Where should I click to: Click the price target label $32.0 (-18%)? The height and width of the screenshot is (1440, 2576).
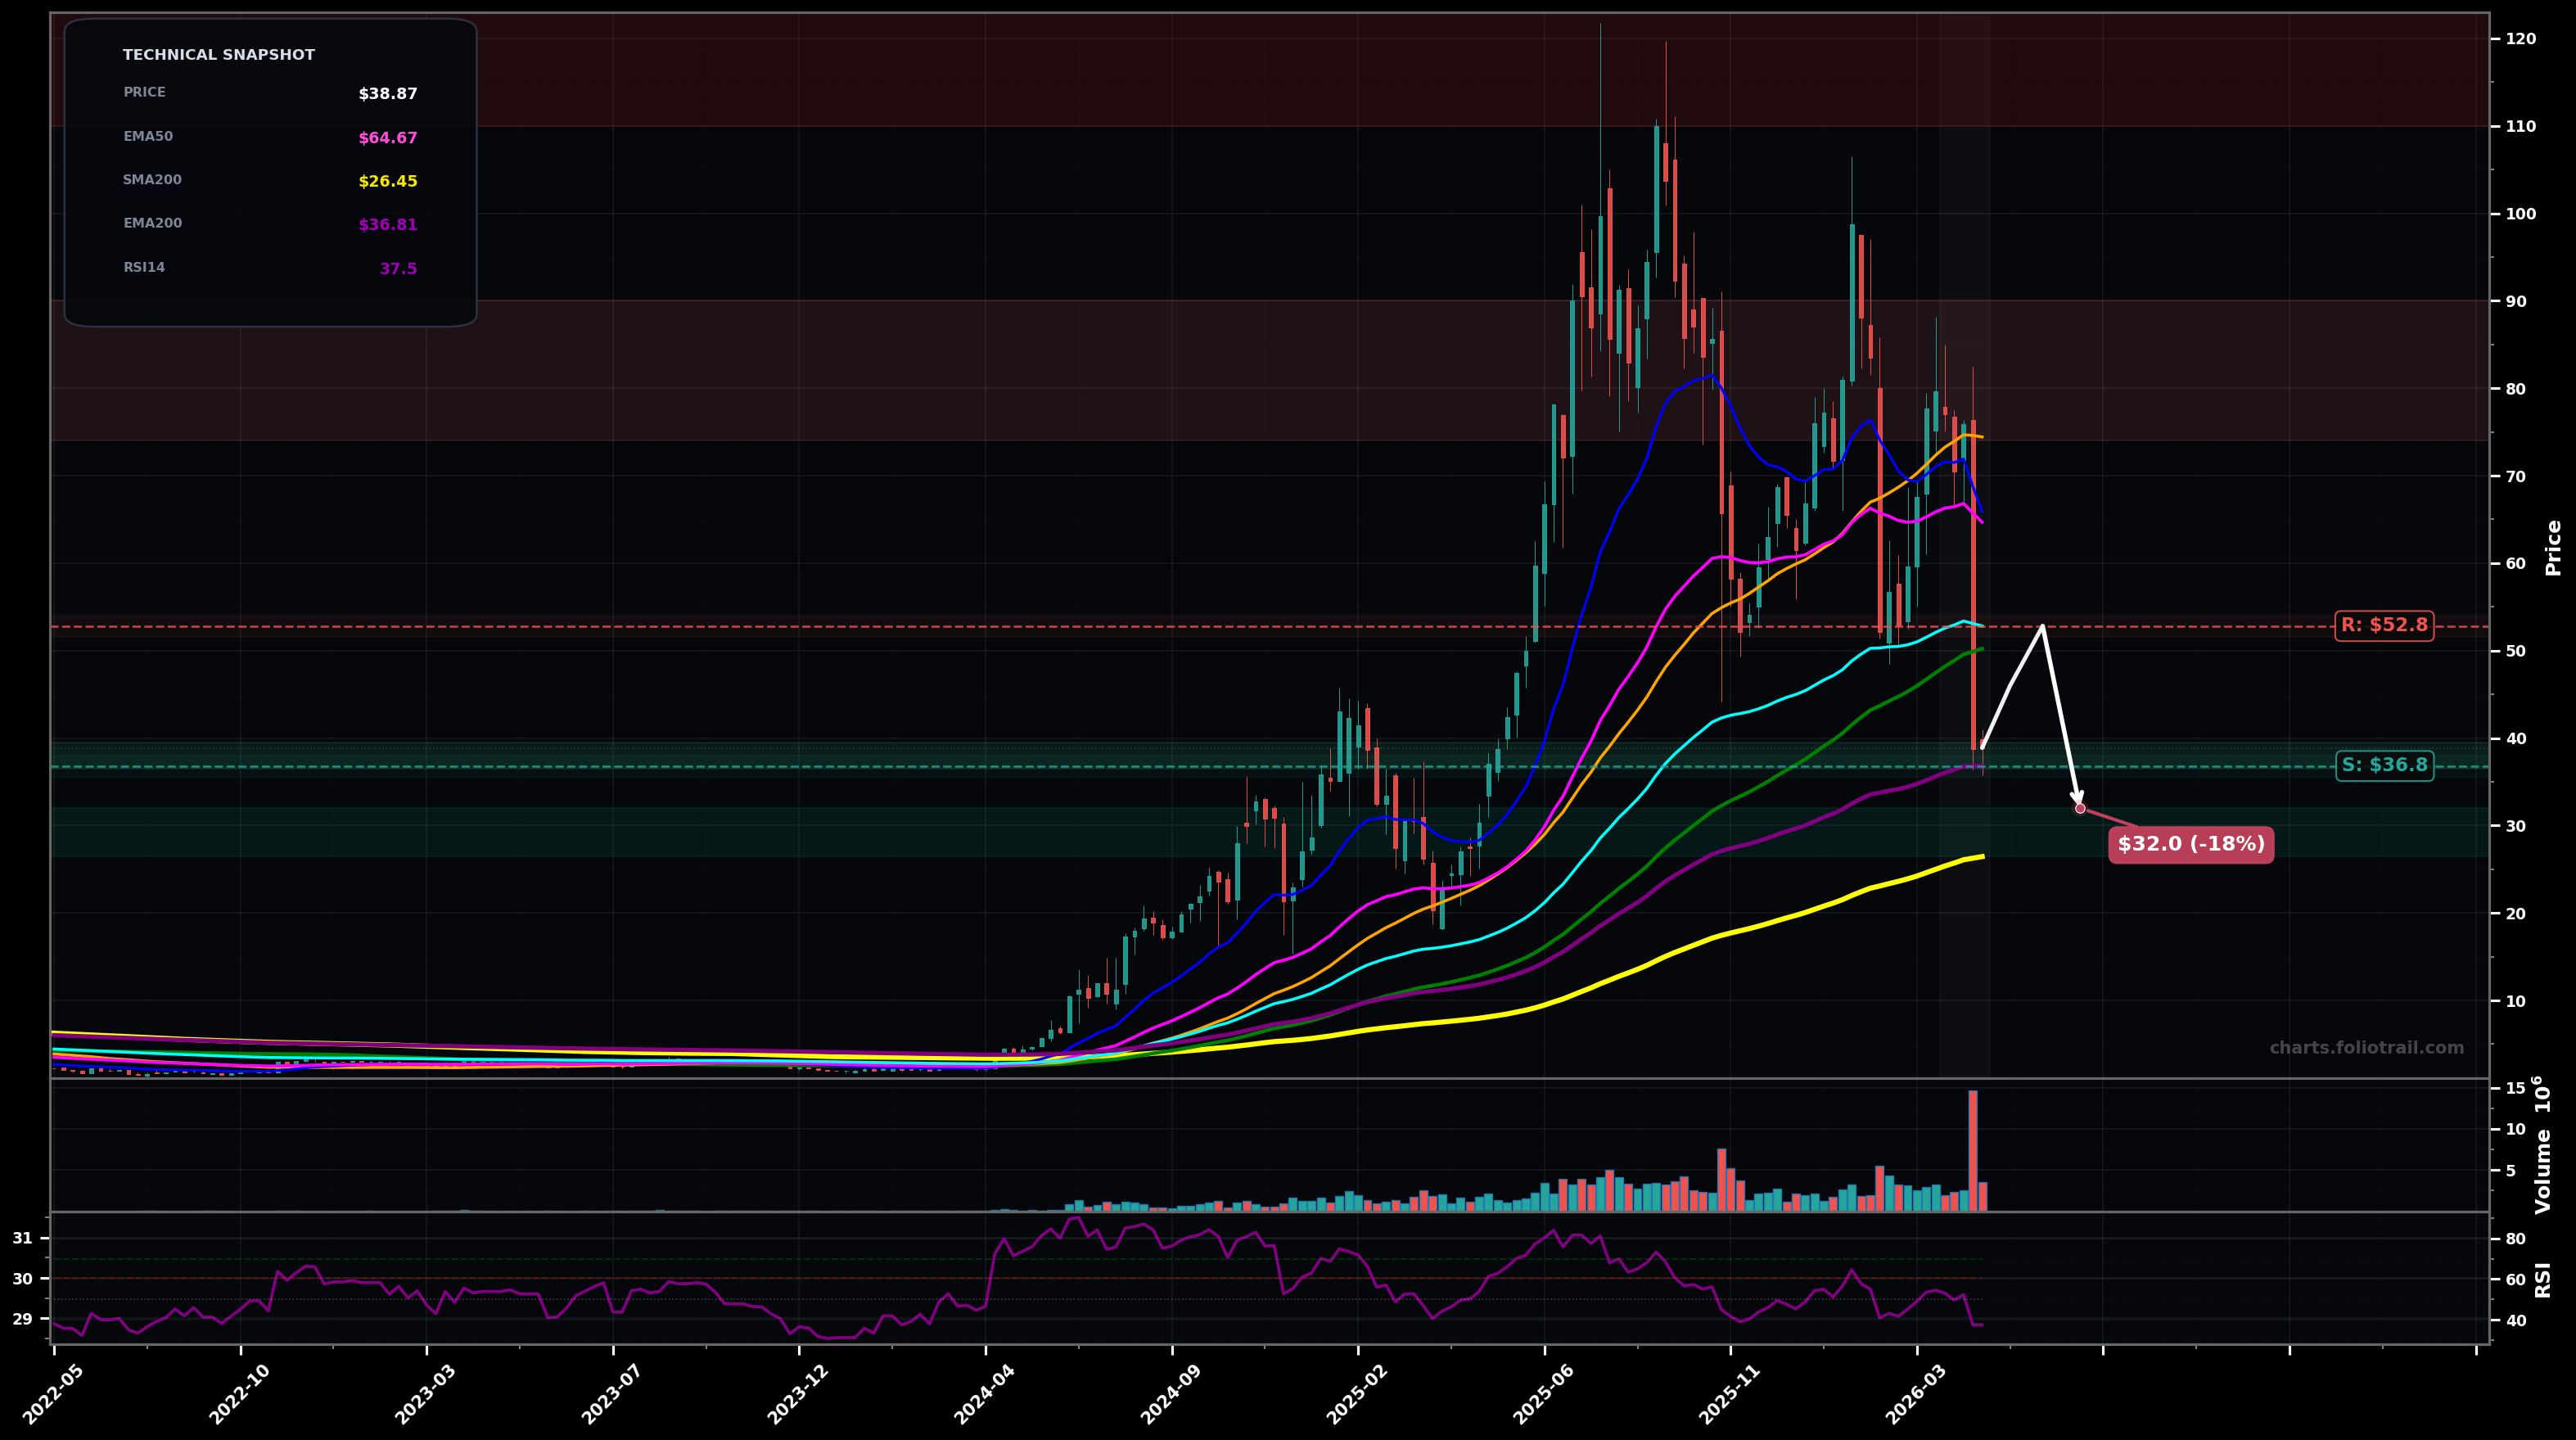click(2191, 845)
